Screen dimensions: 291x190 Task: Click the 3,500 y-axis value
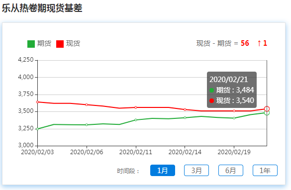[26, 111]
